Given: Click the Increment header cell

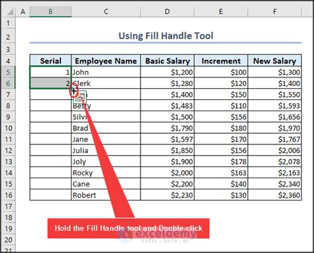Looking at the screenshot, I should point(221,61).
